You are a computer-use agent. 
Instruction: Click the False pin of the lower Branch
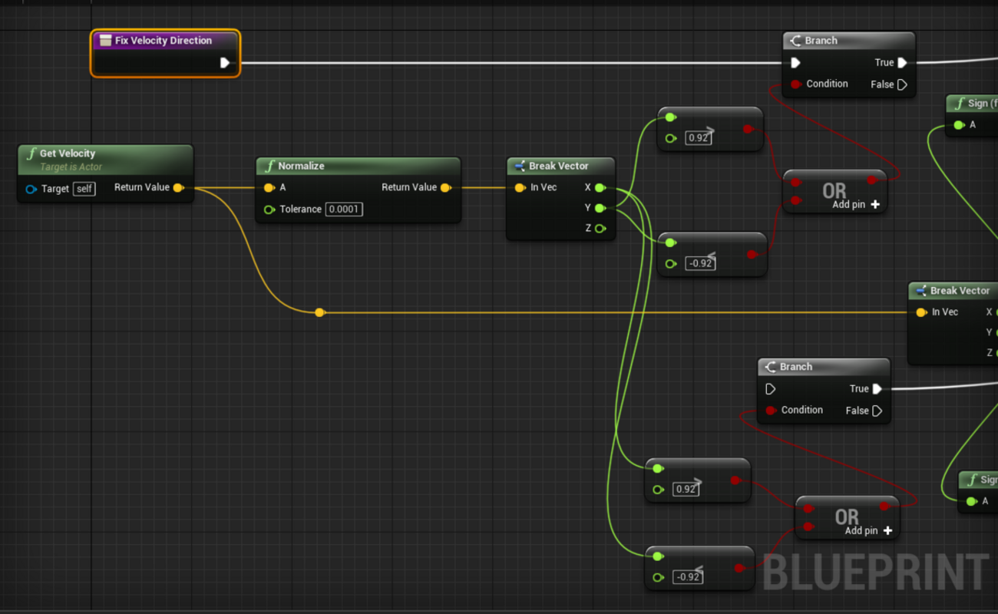coord(877,411)
